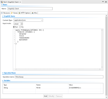This screenshot has width=108, height=99.
Task: Collapse the GraphQL Query section
Action: coord(3,16)
